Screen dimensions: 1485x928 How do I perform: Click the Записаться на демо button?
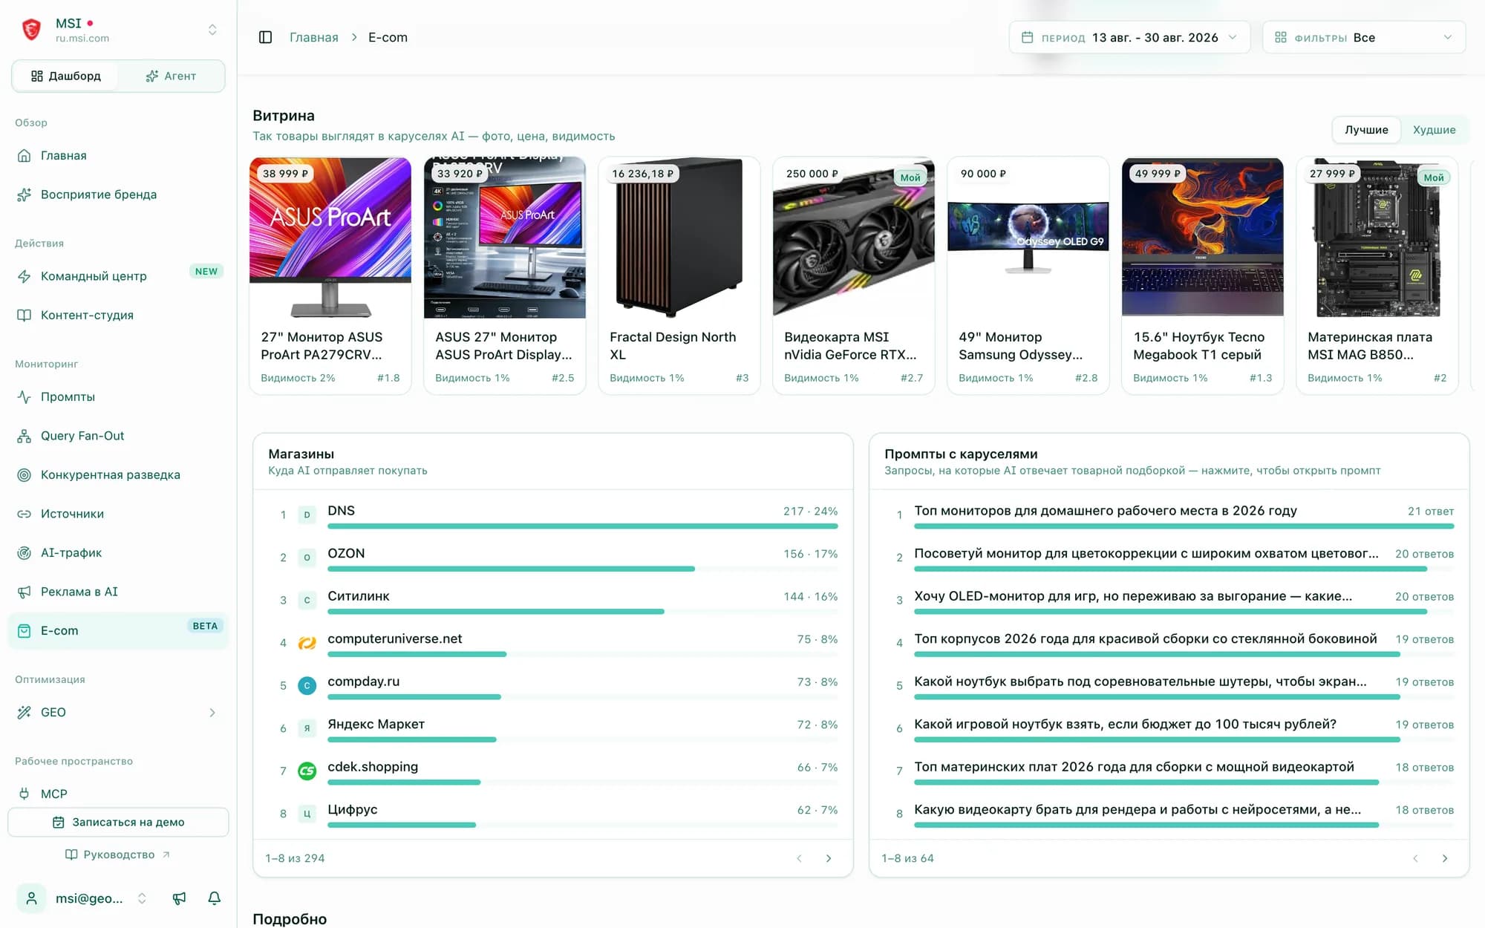coord(119,822)
